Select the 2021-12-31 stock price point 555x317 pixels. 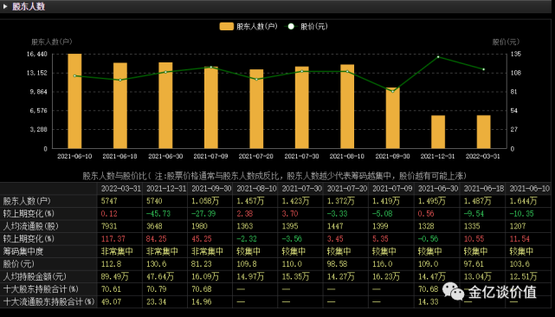pos(438,56)
